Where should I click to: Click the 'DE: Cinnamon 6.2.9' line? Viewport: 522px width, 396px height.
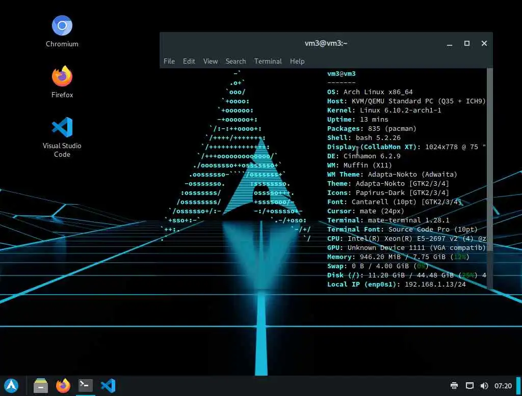coord(363,156)
